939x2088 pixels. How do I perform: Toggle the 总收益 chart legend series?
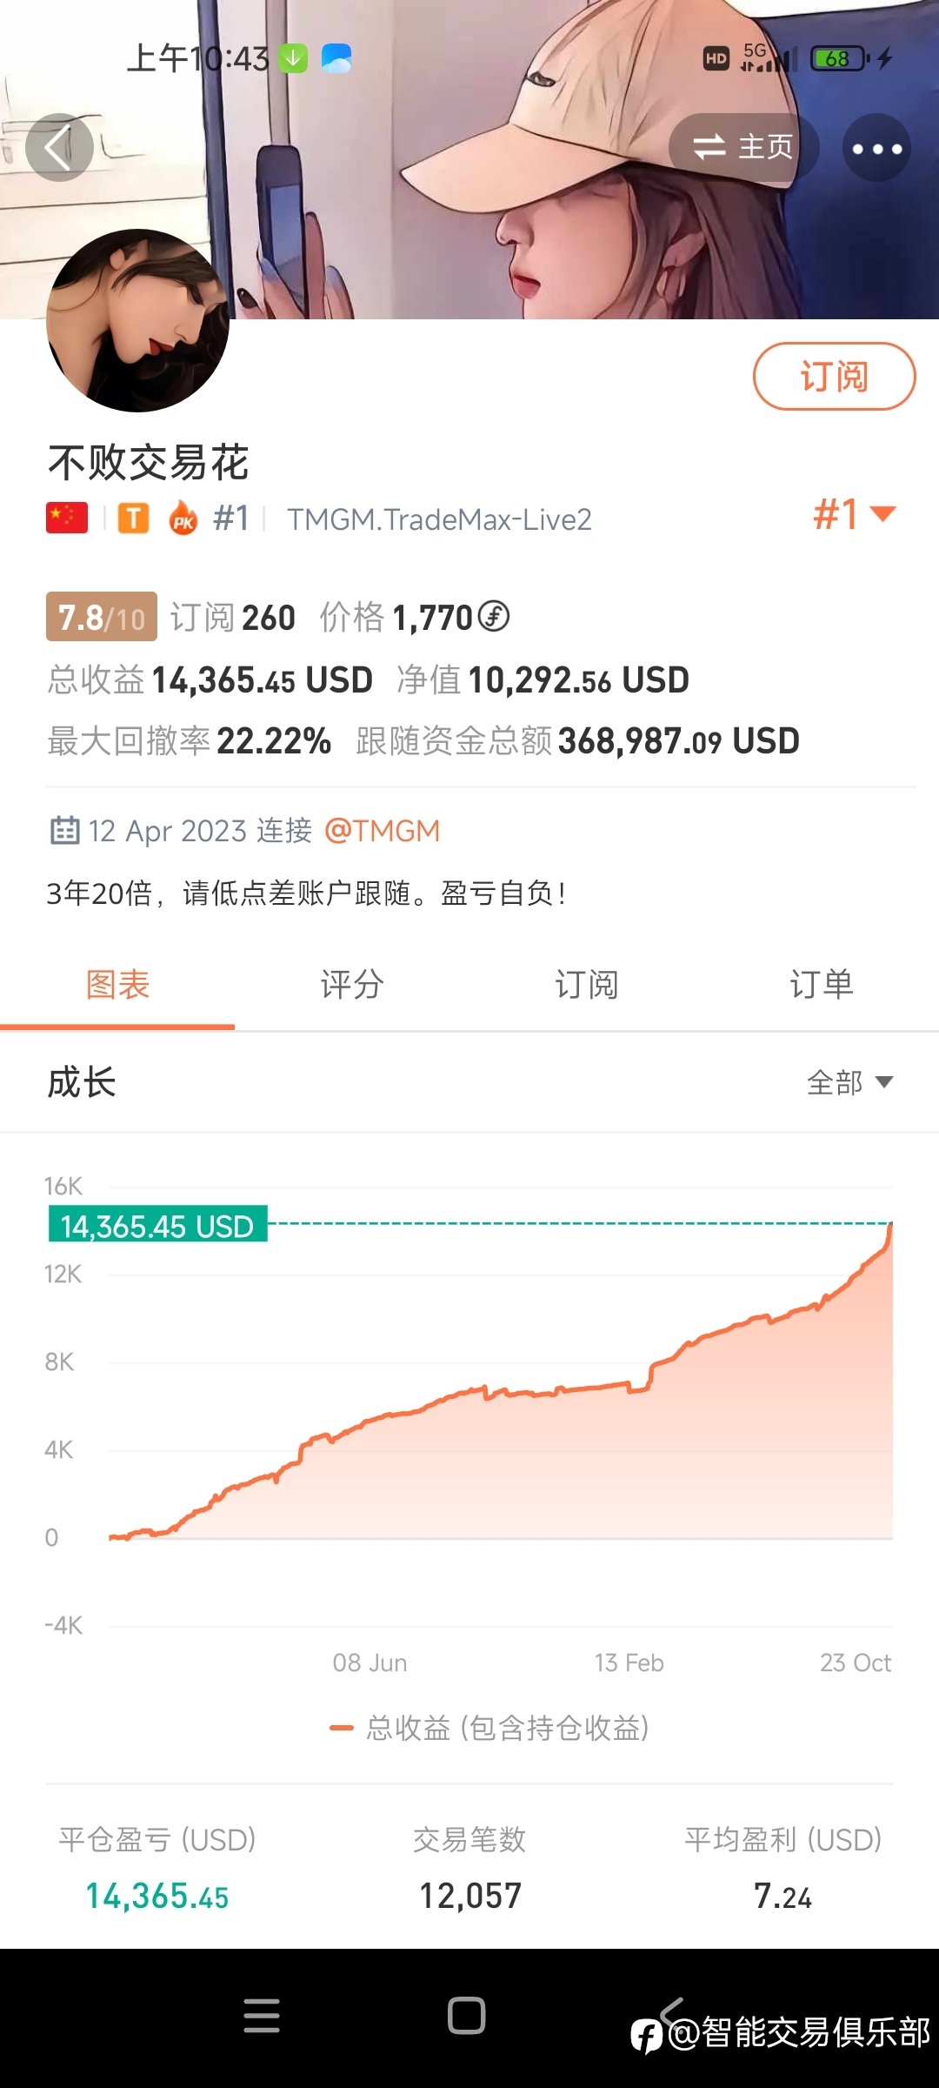point(489,1728)
